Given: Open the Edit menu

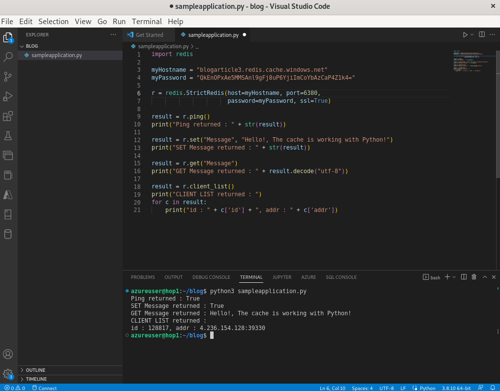Looking at the screenshot, I should (26, 21).
